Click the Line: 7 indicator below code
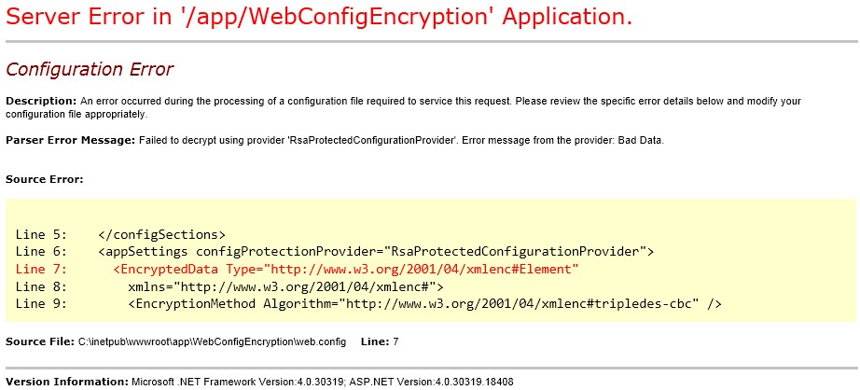Viewport: 860px width, 390px height. tap(380, 341)
